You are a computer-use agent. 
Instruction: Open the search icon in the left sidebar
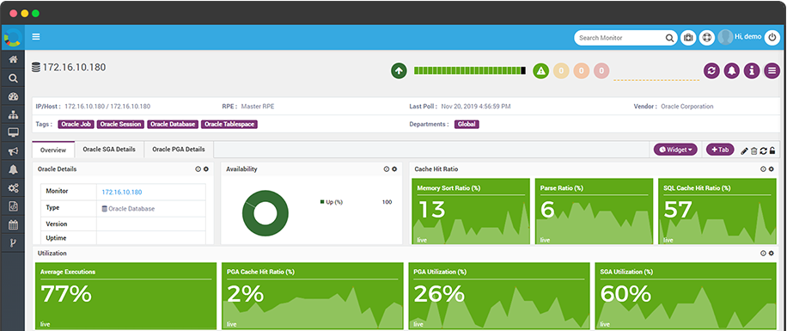14,78
